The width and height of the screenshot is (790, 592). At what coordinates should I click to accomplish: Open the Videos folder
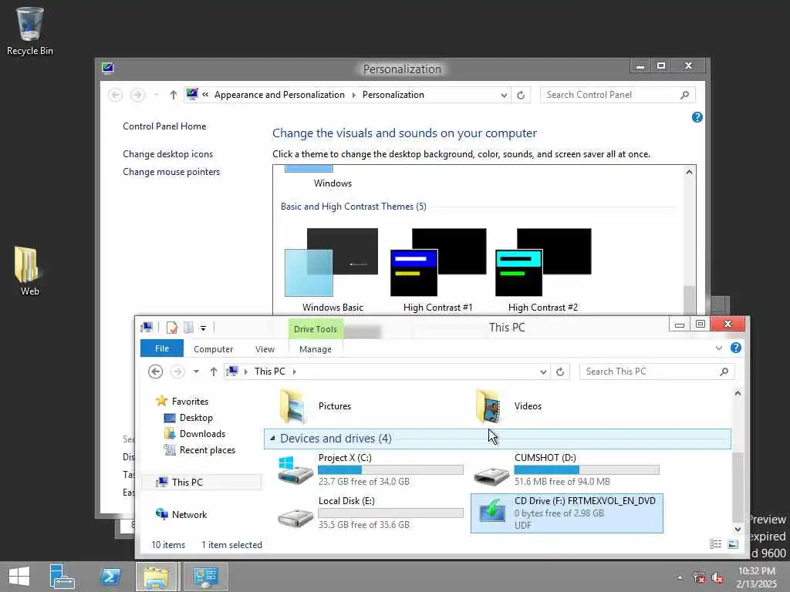click(509, 406)
